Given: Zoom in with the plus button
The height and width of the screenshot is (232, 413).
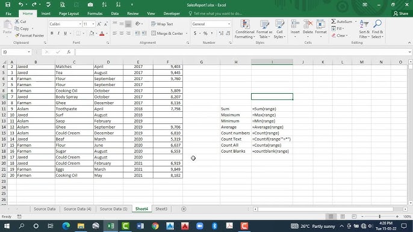Looking at the screenshot, I should (x=397, y=216).
